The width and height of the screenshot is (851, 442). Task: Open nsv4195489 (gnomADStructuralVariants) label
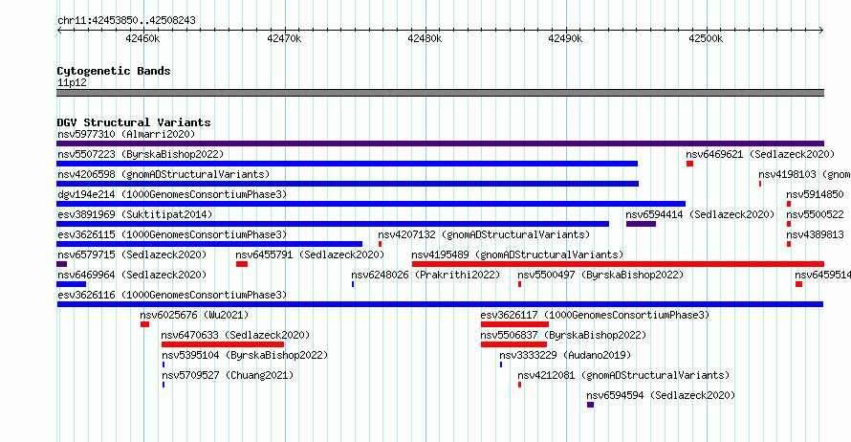click(x=517, y=254)
